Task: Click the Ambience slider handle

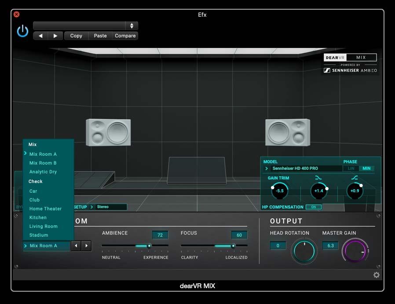Action: click(150, 245)
